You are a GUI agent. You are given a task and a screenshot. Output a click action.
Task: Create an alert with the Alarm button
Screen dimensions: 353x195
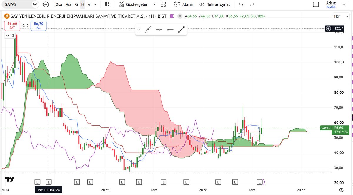point(184,4)
